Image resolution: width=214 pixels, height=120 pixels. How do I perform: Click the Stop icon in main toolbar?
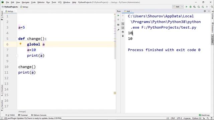[207, 7]
